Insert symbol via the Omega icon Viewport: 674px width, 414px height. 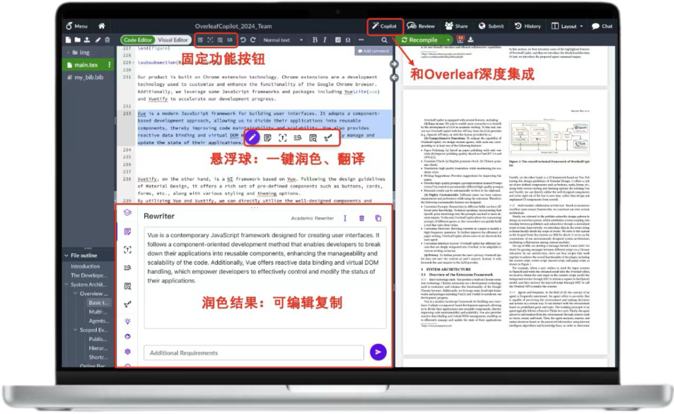tap(348, 40)
